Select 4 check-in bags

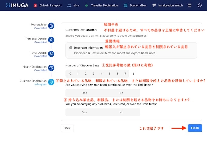pyautogui.click(x=101, y=74)
